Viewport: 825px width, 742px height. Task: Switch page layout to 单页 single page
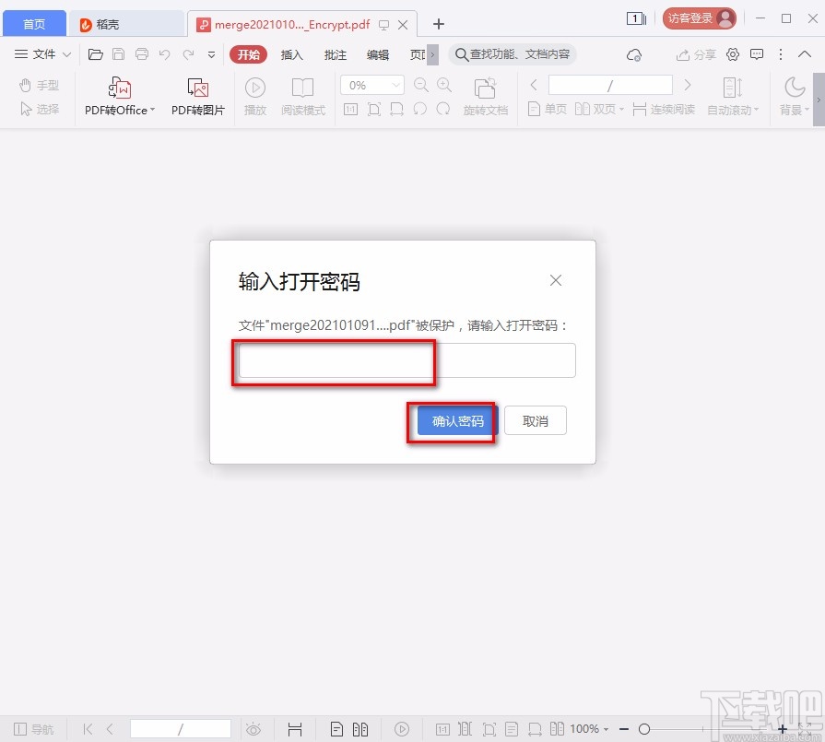pos(548,109)
